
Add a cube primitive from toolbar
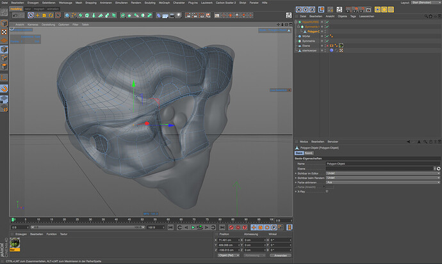67,15
